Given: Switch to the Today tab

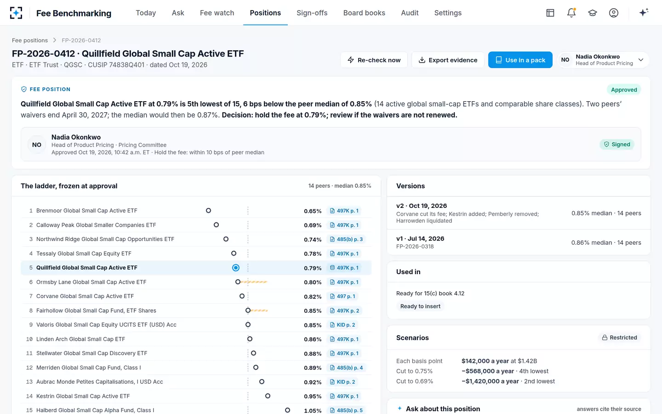Looking at the screenshot, I should 146,13.
